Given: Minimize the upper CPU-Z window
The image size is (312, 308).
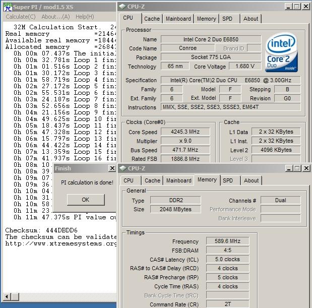Looking at the screenshot, I should click(288, 7).
